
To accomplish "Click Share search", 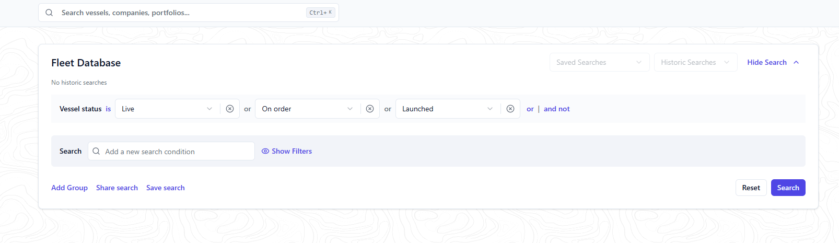I will (117, 188).
